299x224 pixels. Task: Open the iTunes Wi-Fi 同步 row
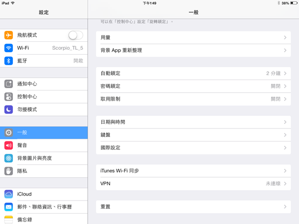click(x=193, y=171)
